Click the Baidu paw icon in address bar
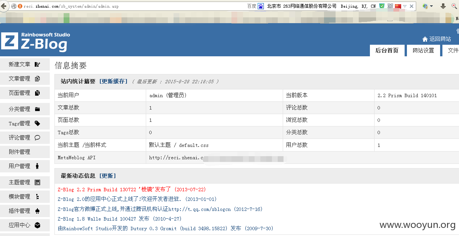Viewport: 459px width, 236px height. click(260, 6)
